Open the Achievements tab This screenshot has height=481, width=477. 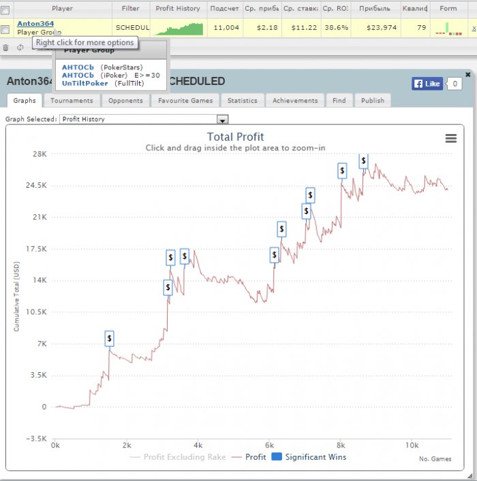point(295,101)
